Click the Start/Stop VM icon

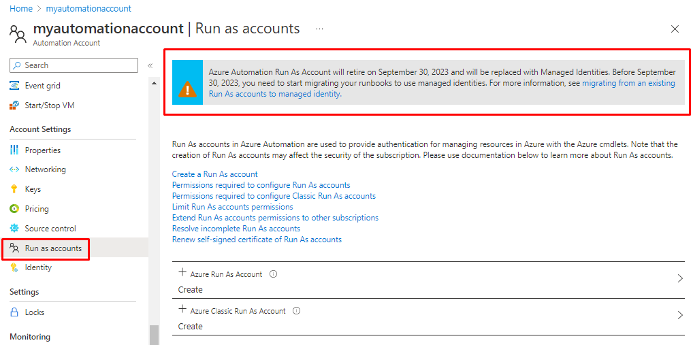coord(14,105)
